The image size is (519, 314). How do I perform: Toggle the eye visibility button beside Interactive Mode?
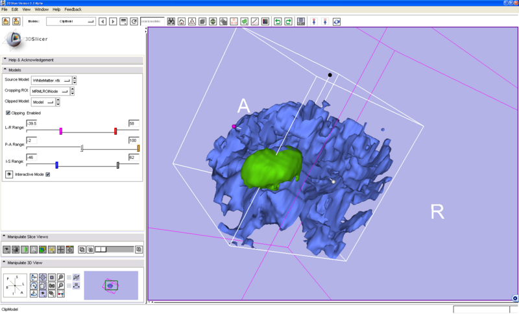click(x=9, y=174)
